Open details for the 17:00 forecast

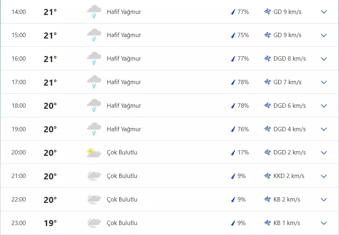324,82
